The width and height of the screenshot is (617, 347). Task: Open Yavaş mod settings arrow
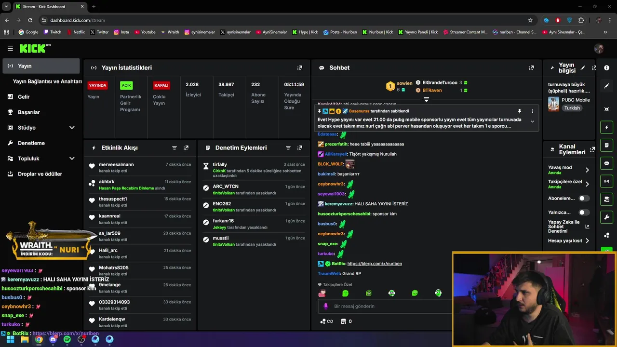click(587, 170)
